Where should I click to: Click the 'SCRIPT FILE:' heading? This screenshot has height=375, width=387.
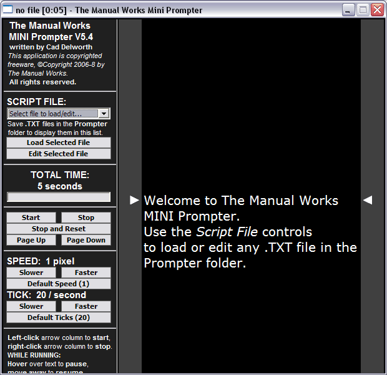point(37,102)
